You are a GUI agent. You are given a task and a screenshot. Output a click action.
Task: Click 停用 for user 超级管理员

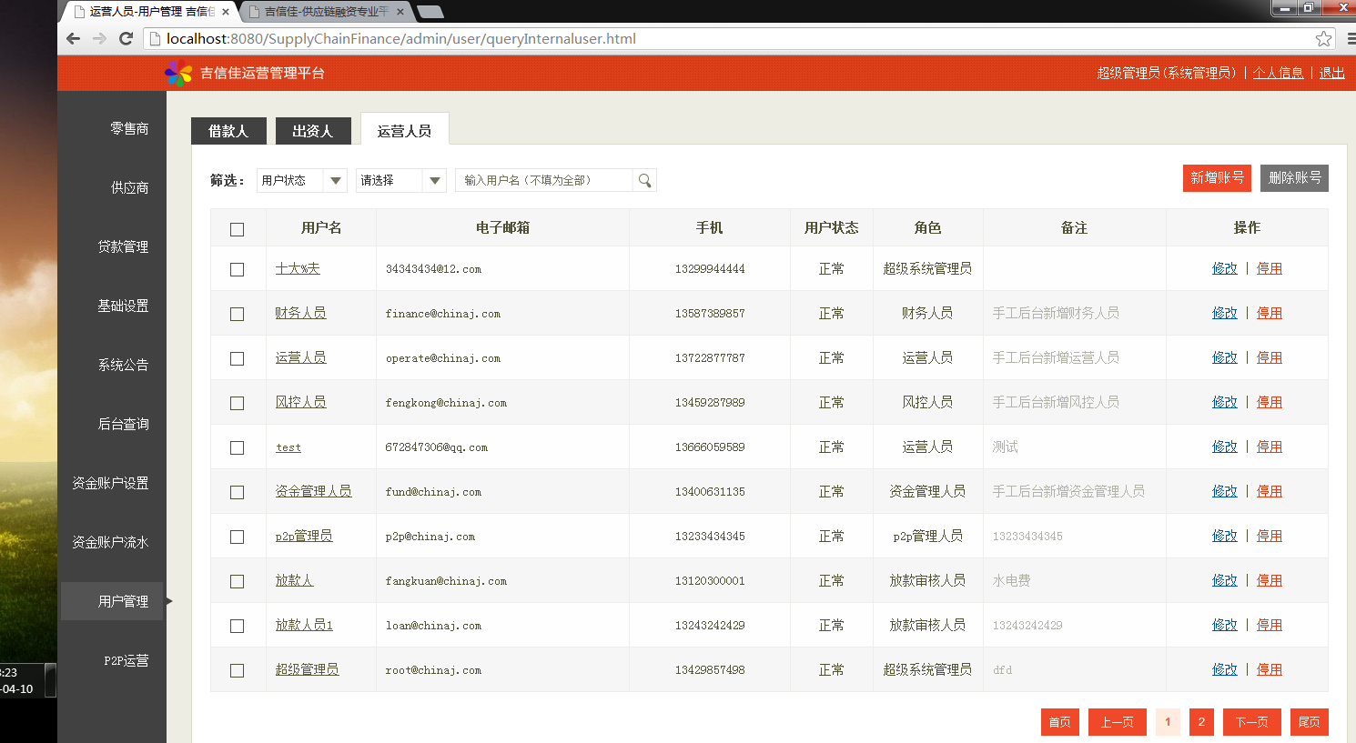coord(1269,669)
